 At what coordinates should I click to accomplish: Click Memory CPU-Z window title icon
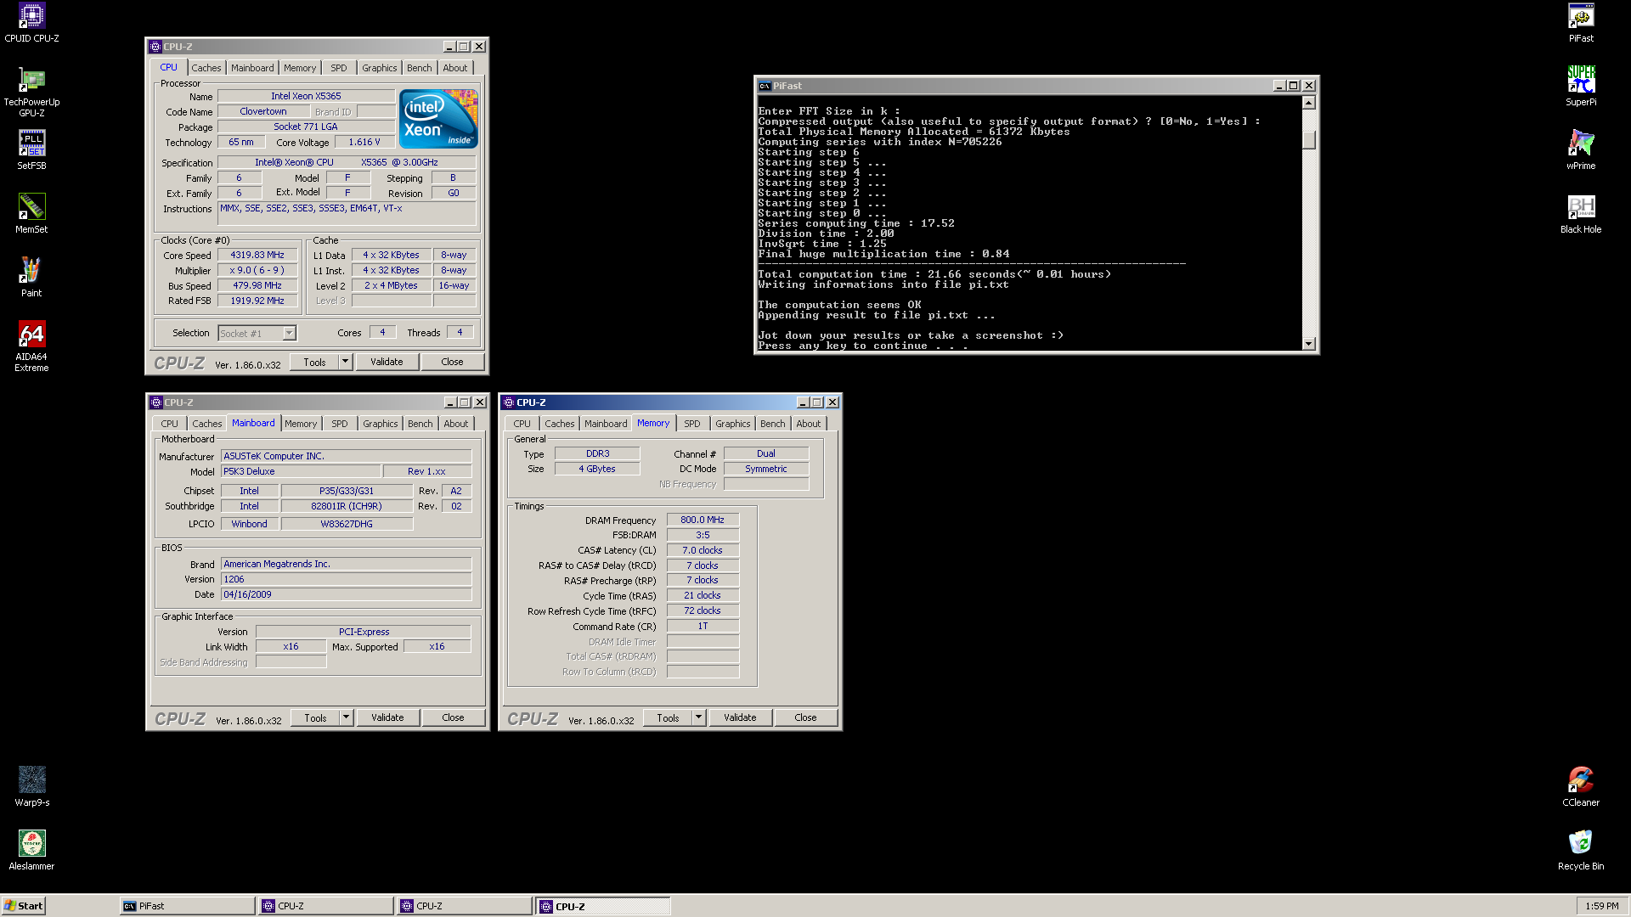tap(509, 402)
